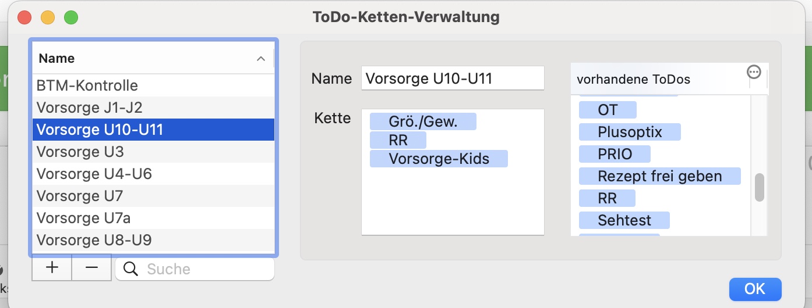Click the plus button to add chain
The image size is (812, 308).
pos(52,267)
